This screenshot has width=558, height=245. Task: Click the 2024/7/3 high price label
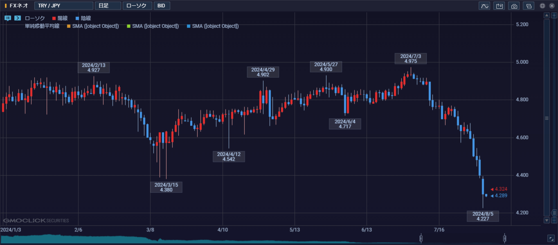410,58
